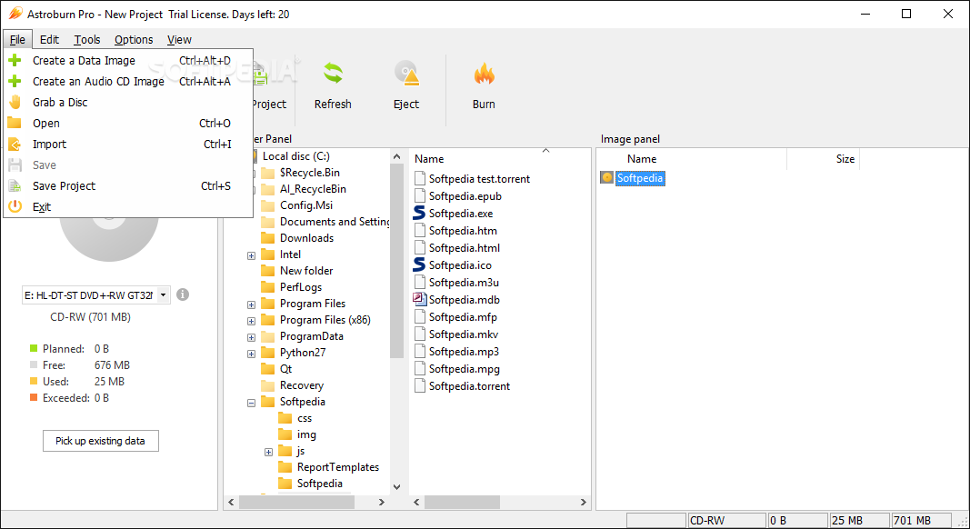The height and width of the screenshot is (529, 970).
Task: Click the Softpedia.torrent file icon
Action: coord(420,386)
